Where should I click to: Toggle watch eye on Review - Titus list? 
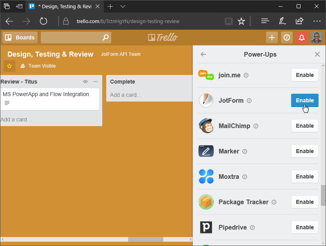pyautogui.click(x=85, y=82)
